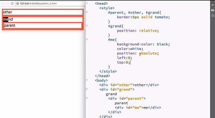This screenshot has width=215, height=118.
Task: Click the '#me{' selector in code
Action: pyautogui.click(x=112, y=40)
